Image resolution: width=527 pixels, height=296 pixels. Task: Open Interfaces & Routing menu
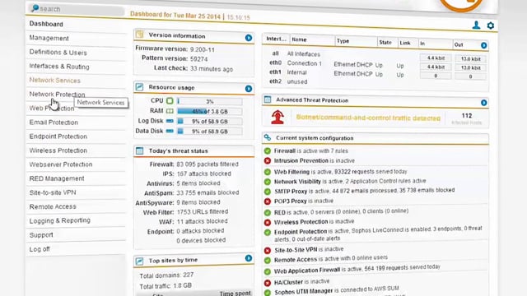[x=59, y=67]
